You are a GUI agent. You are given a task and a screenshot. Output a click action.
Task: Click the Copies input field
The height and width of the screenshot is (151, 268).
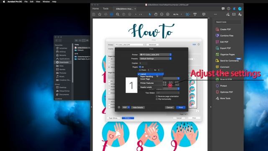pyautogui.click(x=143, y=63)
